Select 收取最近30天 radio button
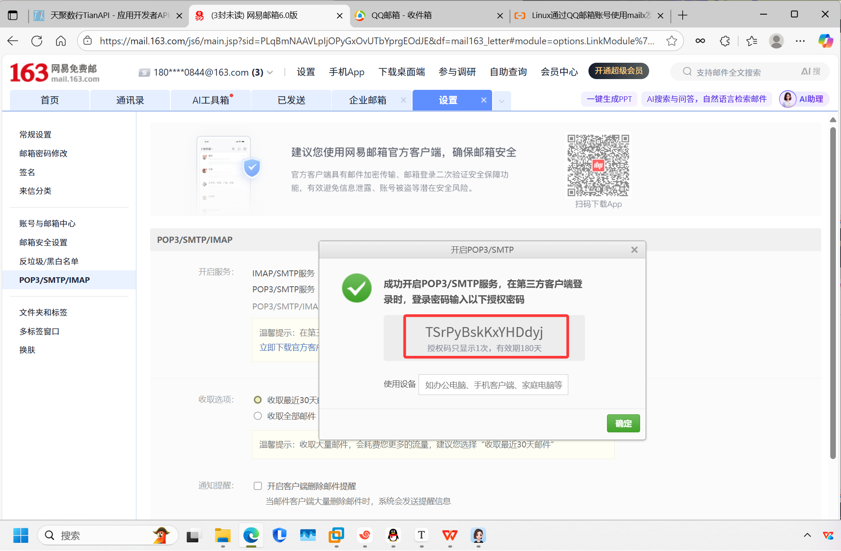 coord(258,400)
